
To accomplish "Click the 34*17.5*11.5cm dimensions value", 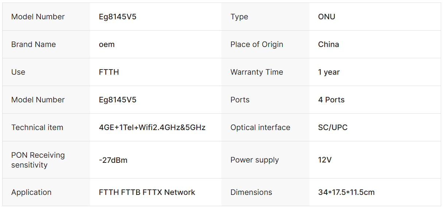I will point(346,192).
